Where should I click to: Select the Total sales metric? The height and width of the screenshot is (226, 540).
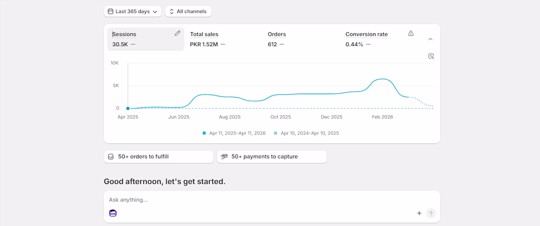[208, 39]
